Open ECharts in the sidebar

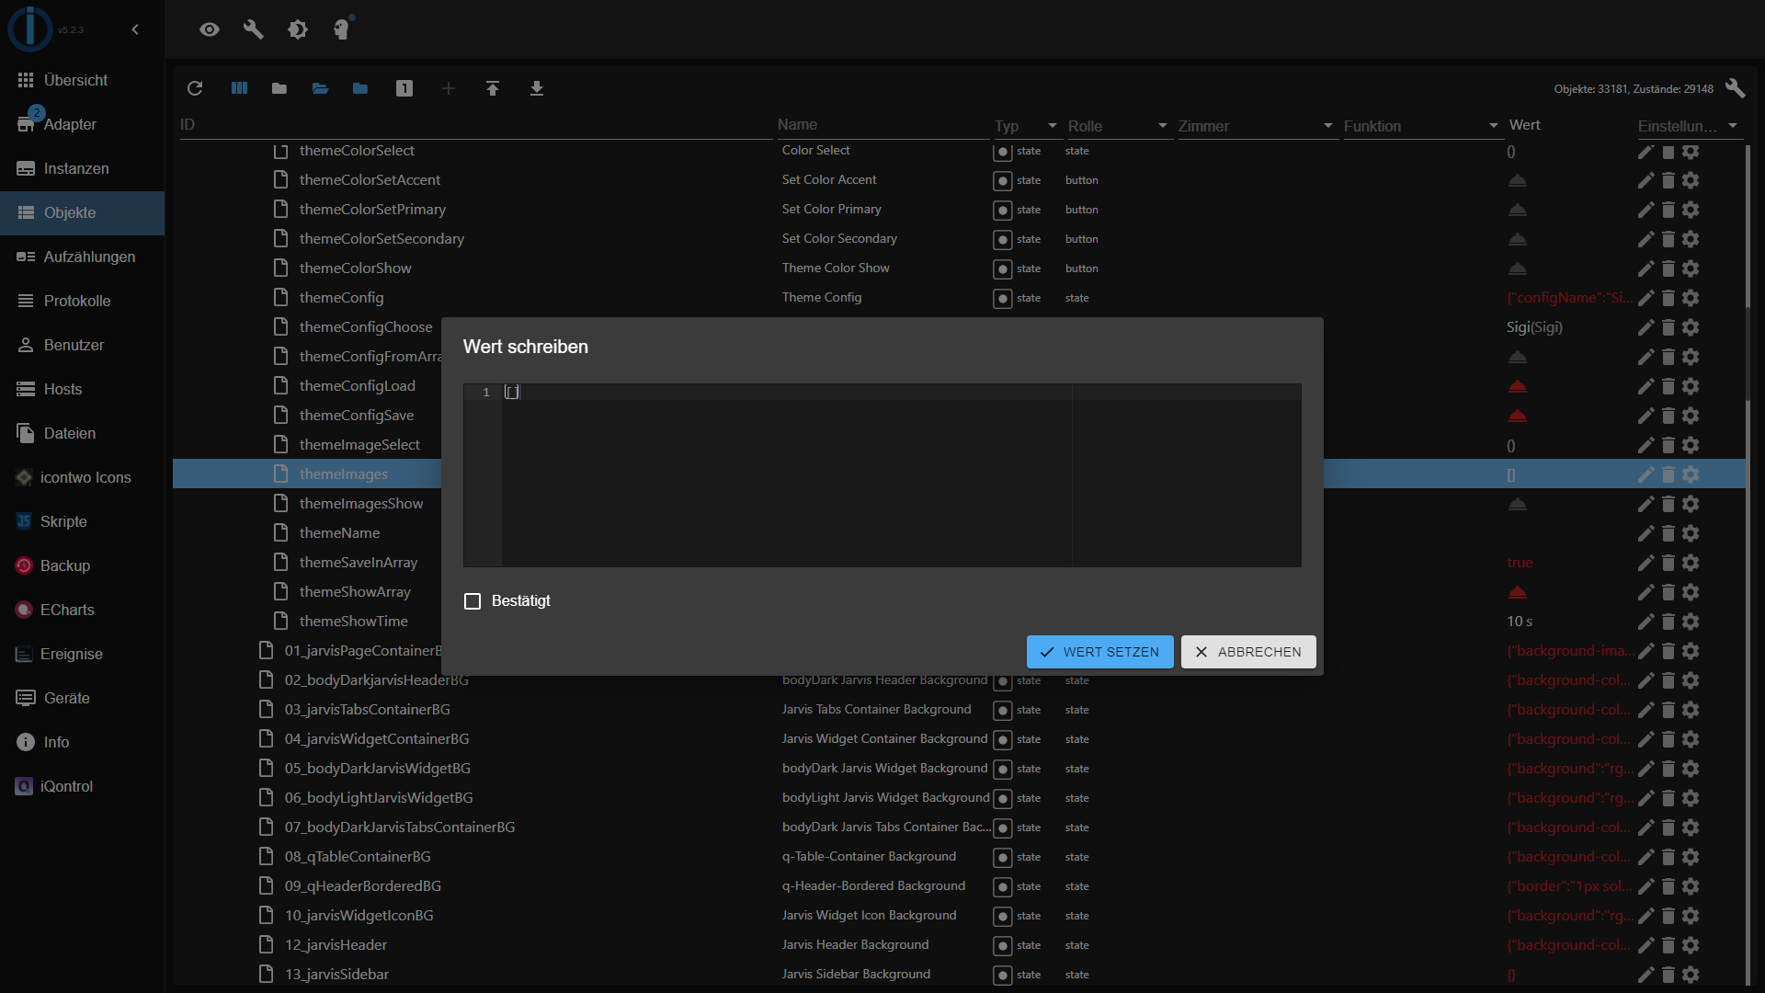click(x=82, y=611)
